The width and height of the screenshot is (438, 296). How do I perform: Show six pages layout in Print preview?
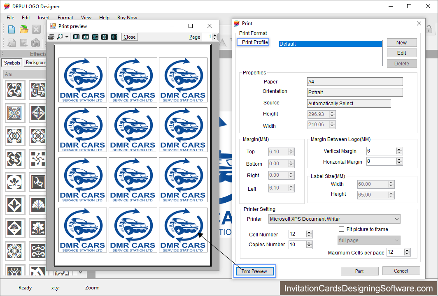click(114, 37)
